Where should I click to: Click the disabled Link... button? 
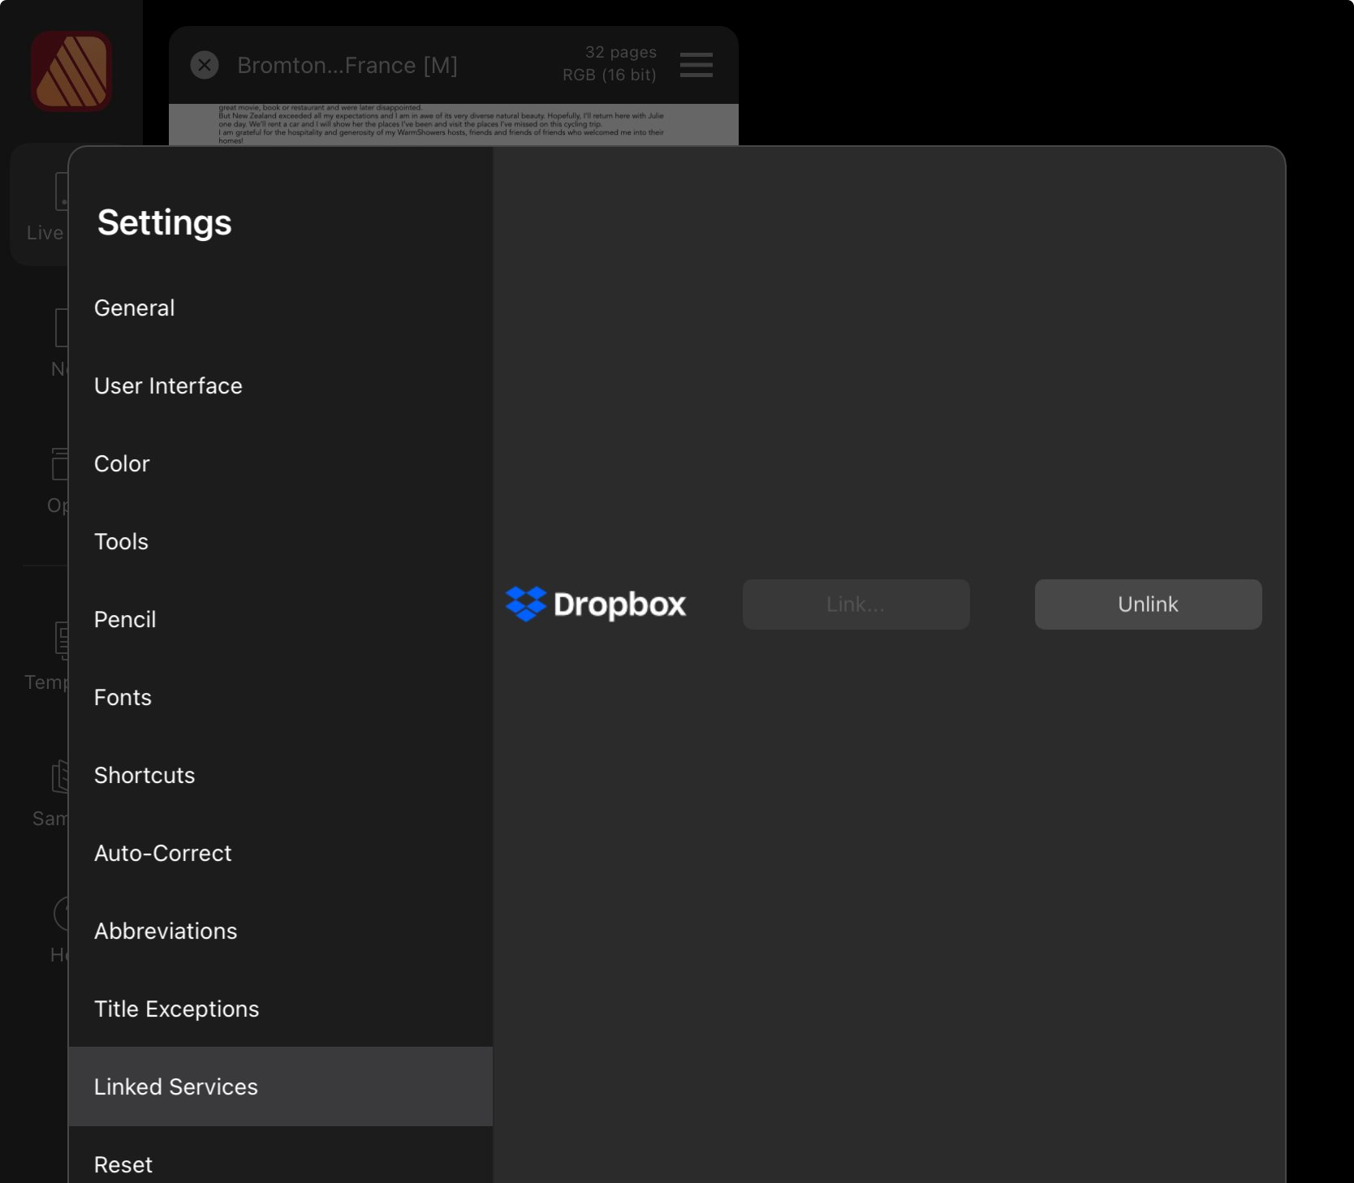[x=856, y=604]
